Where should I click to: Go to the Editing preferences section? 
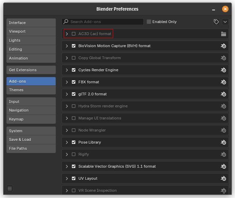(31, 50)
